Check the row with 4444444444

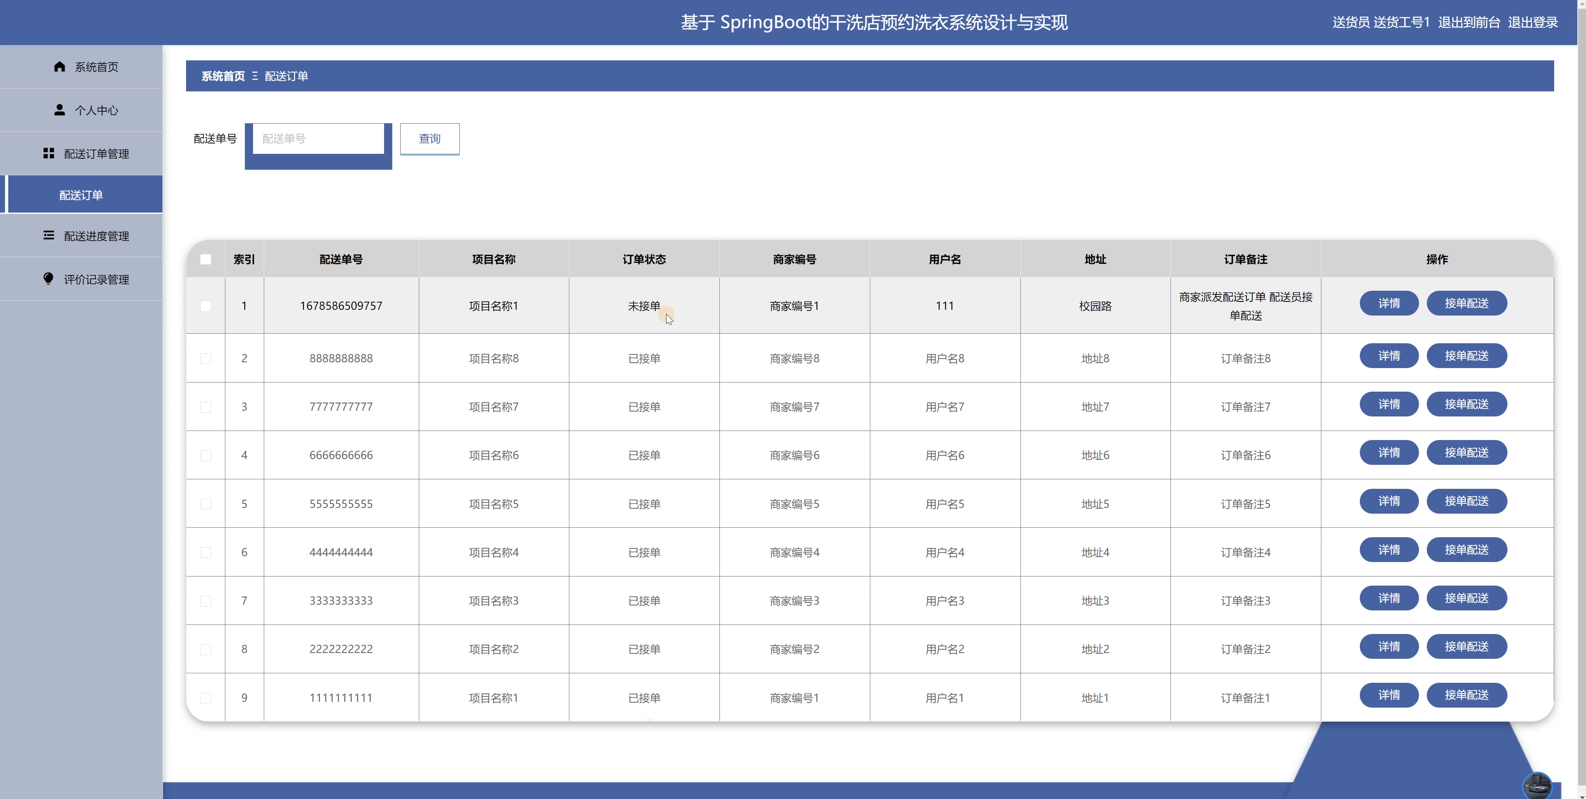coord(205,553)
